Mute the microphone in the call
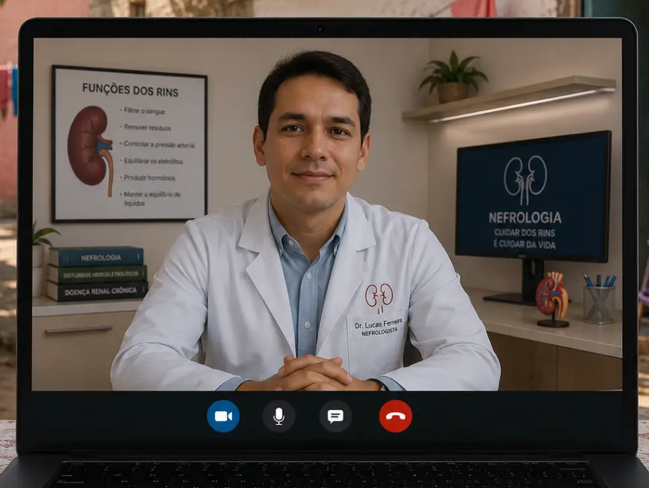This screenshot has height=488, width=649. (279, 416)
